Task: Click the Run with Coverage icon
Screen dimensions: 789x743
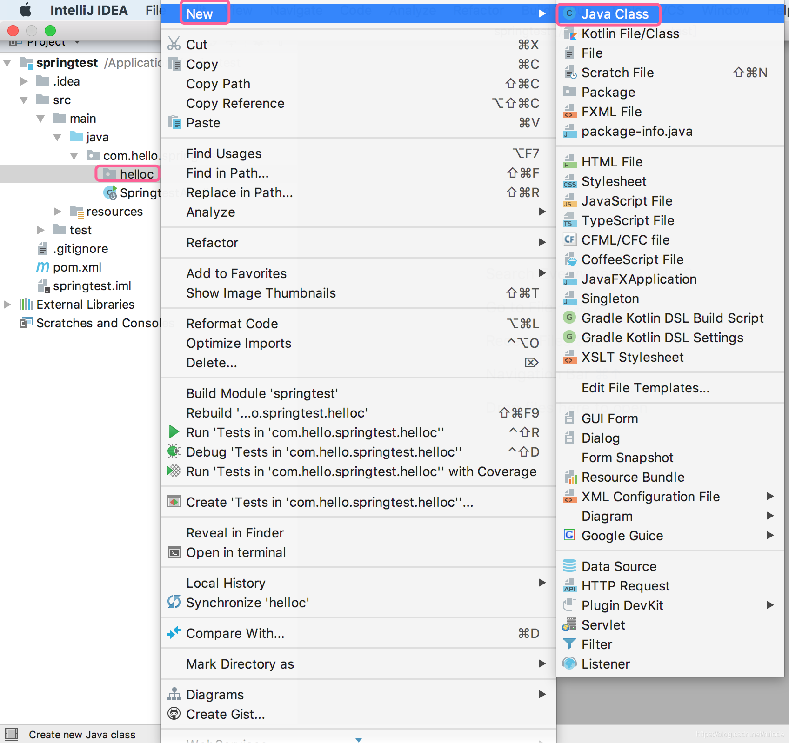Action: 174,471
